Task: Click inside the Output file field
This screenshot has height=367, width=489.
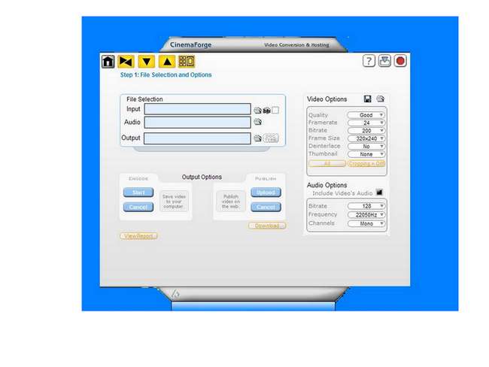Action: 197,138
